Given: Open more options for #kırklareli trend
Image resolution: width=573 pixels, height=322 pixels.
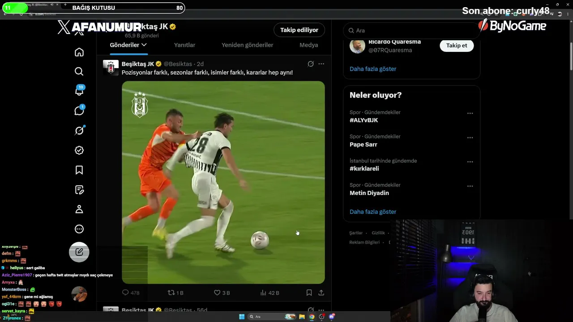Looking at the screenshot, I should (x=470, y=162).
